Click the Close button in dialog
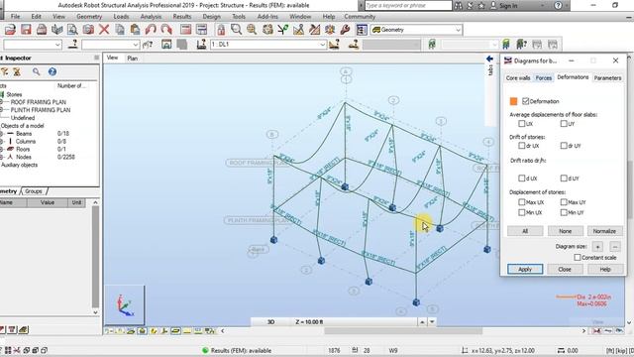634x357 pixels. pos(565,269)
